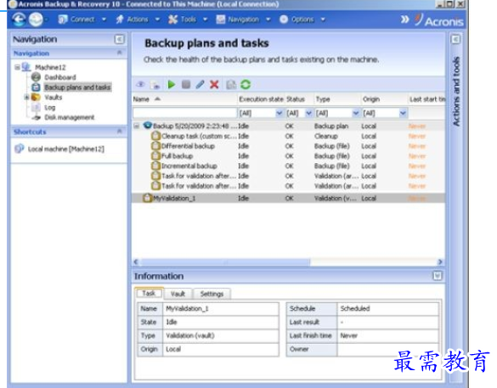Sort by the Name column header
The image size is (497, 388).
(184, 99)
